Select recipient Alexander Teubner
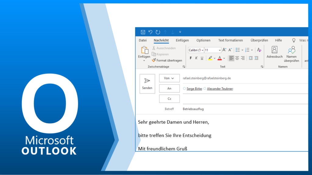 [x=220, y=89]
